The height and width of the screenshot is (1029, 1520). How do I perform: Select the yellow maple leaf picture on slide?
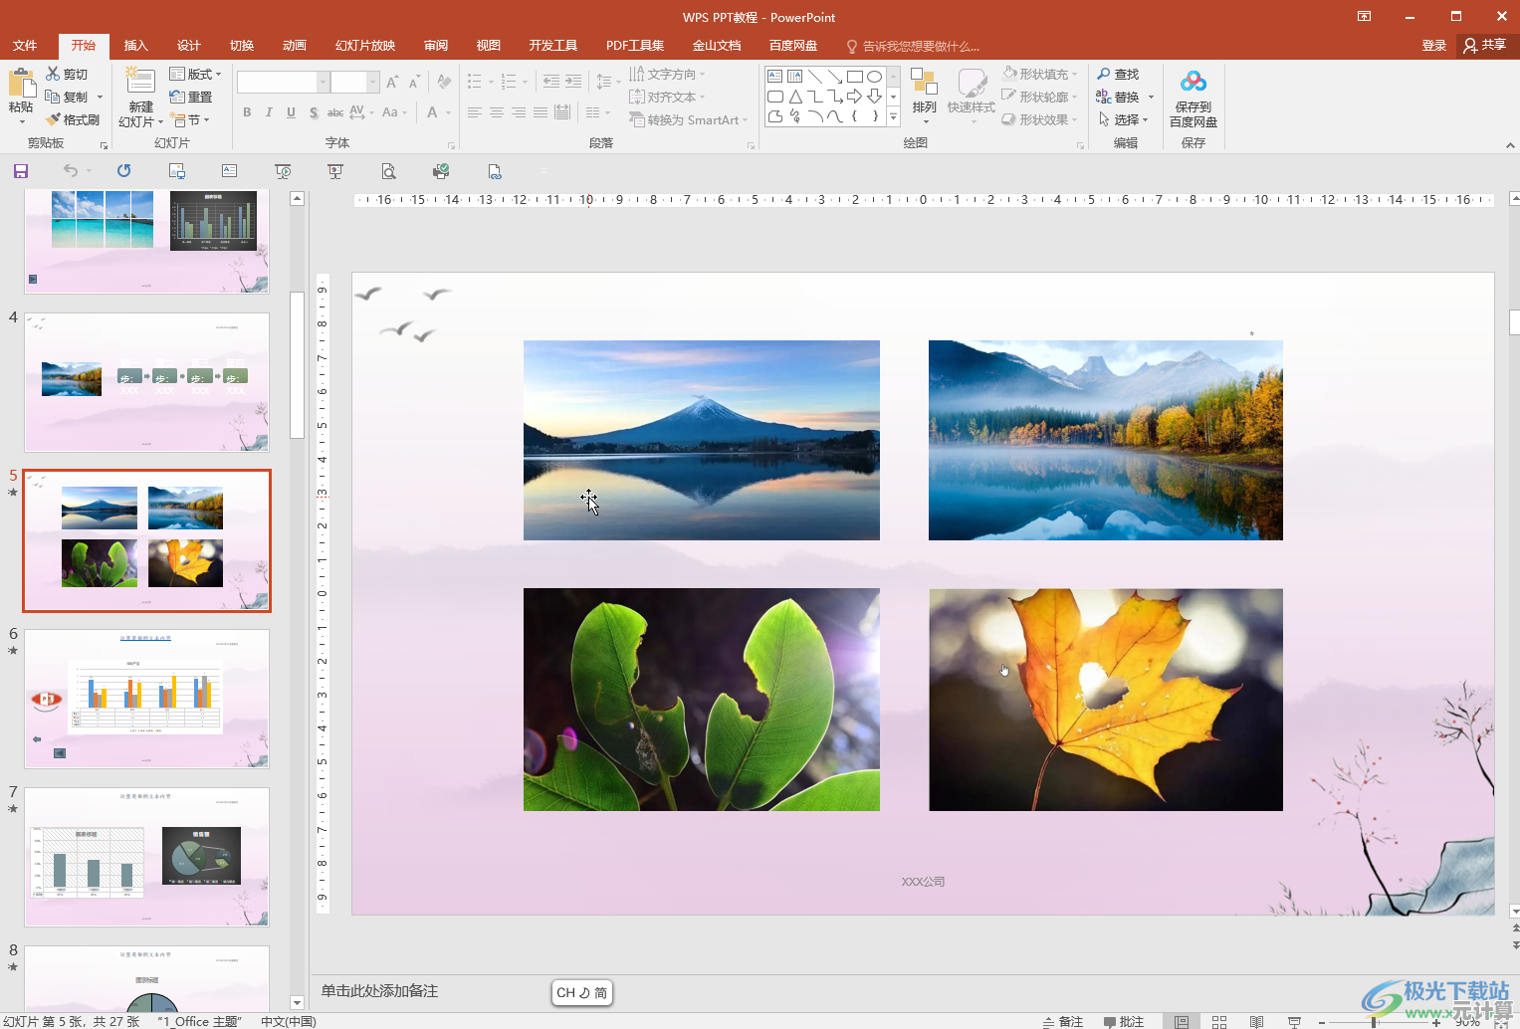(x=1106, y=700)
